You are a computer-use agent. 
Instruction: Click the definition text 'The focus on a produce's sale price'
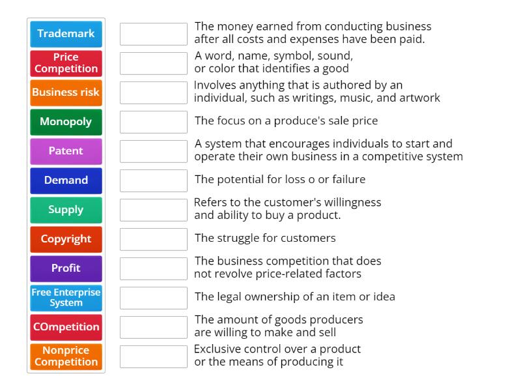286,121
